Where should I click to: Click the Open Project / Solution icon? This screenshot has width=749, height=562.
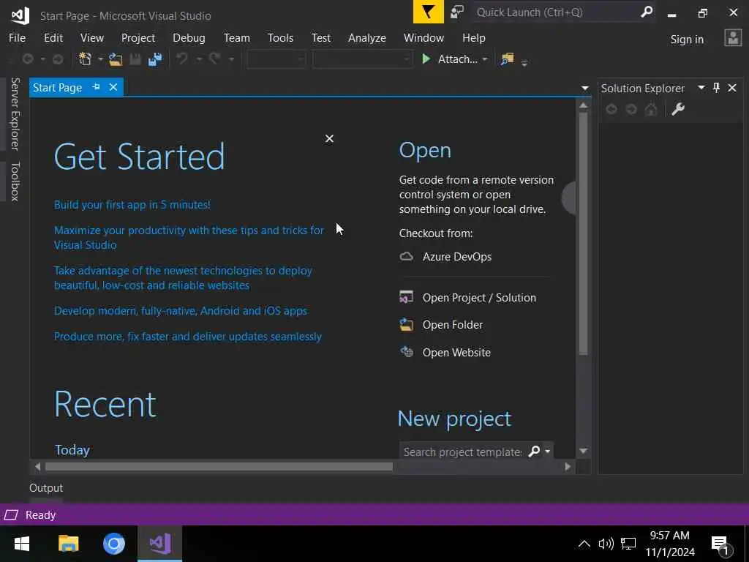(x=406, y=297)
